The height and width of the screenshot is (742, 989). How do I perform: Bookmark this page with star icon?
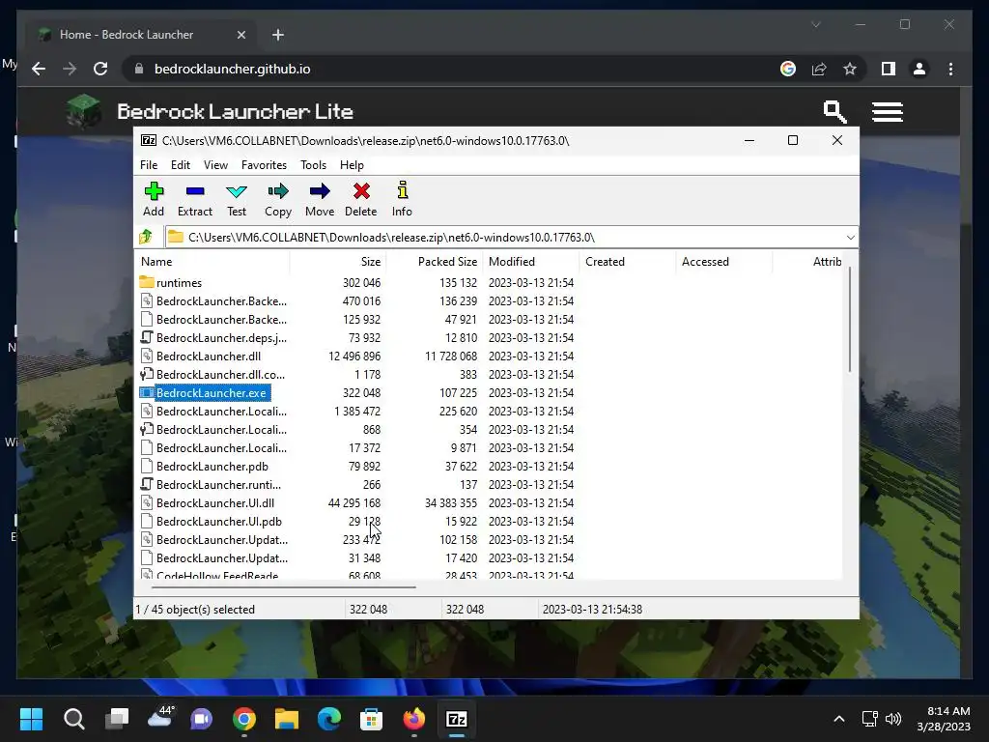[x=850, y=69]
